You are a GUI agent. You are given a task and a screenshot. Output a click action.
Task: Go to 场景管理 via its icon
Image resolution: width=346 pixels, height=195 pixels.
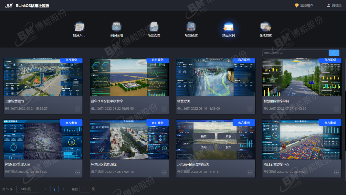pyautogui.click(x=154, y=27)
